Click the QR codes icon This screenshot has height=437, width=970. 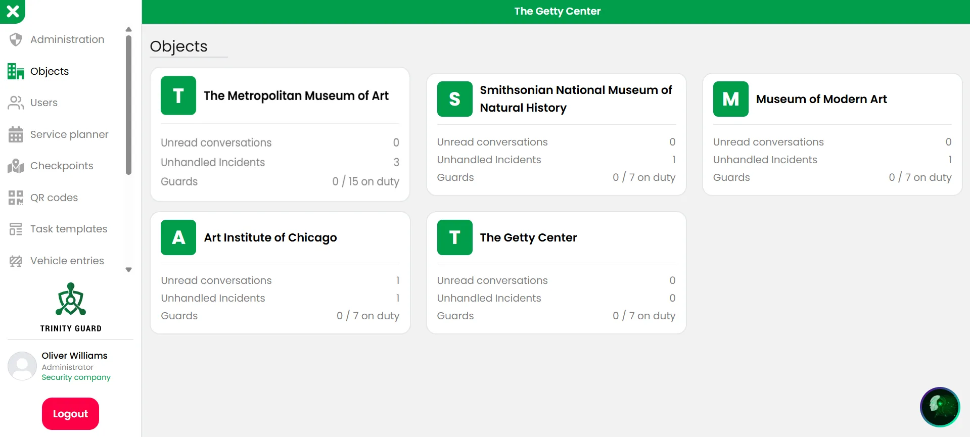coord(16,198)
